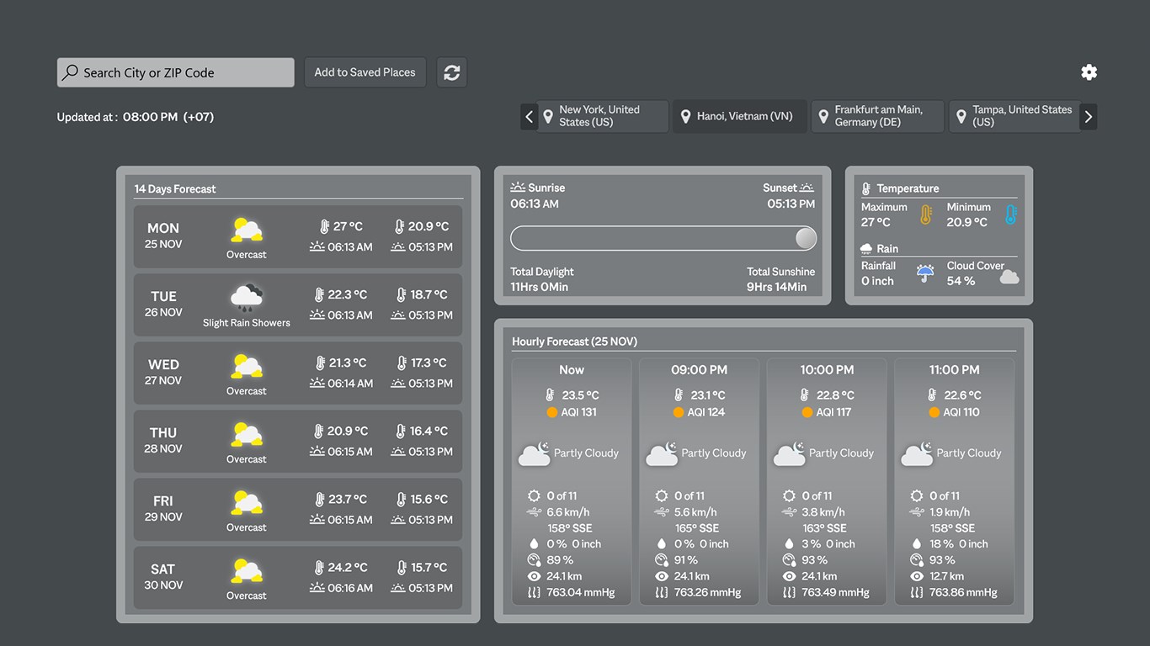Click the wind speed icon in Now column
This screenshot has width=1150, height=646.
533,511
